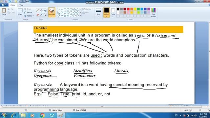Pick the green palette swatch
210x118 pixels.
coord(138,9)
